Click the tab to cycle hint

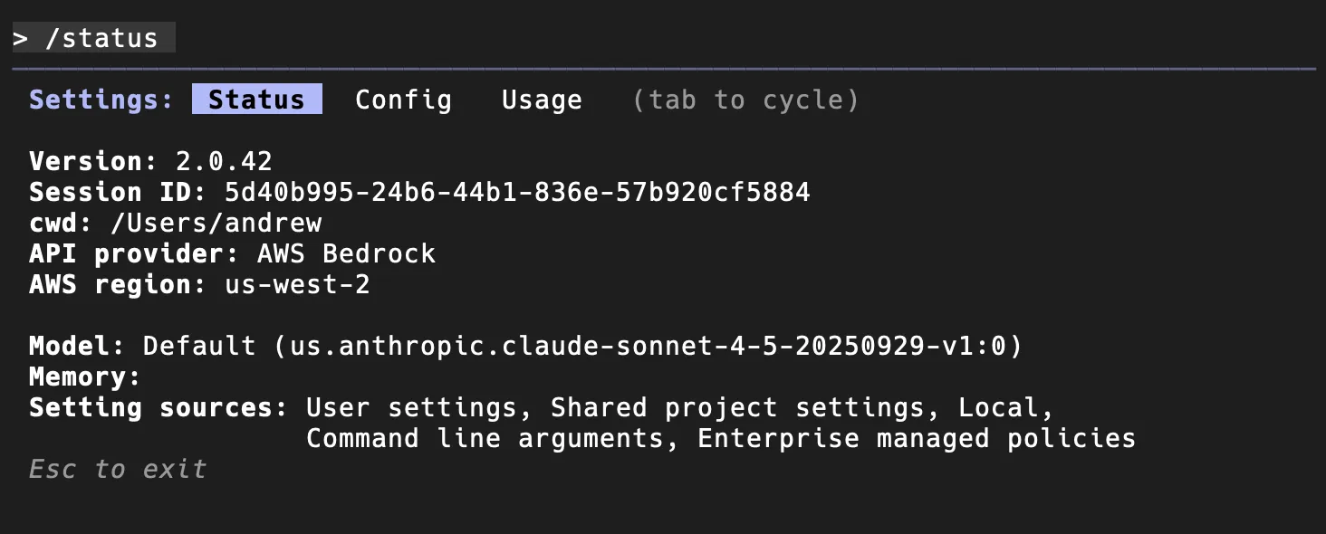pyautogui.click(x=748, y=100)
